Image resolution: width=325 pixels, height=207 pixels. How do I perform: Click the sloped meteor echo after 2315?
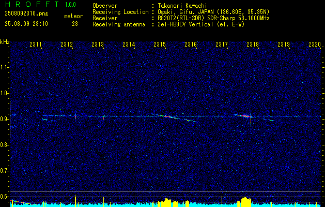point(174,117)
